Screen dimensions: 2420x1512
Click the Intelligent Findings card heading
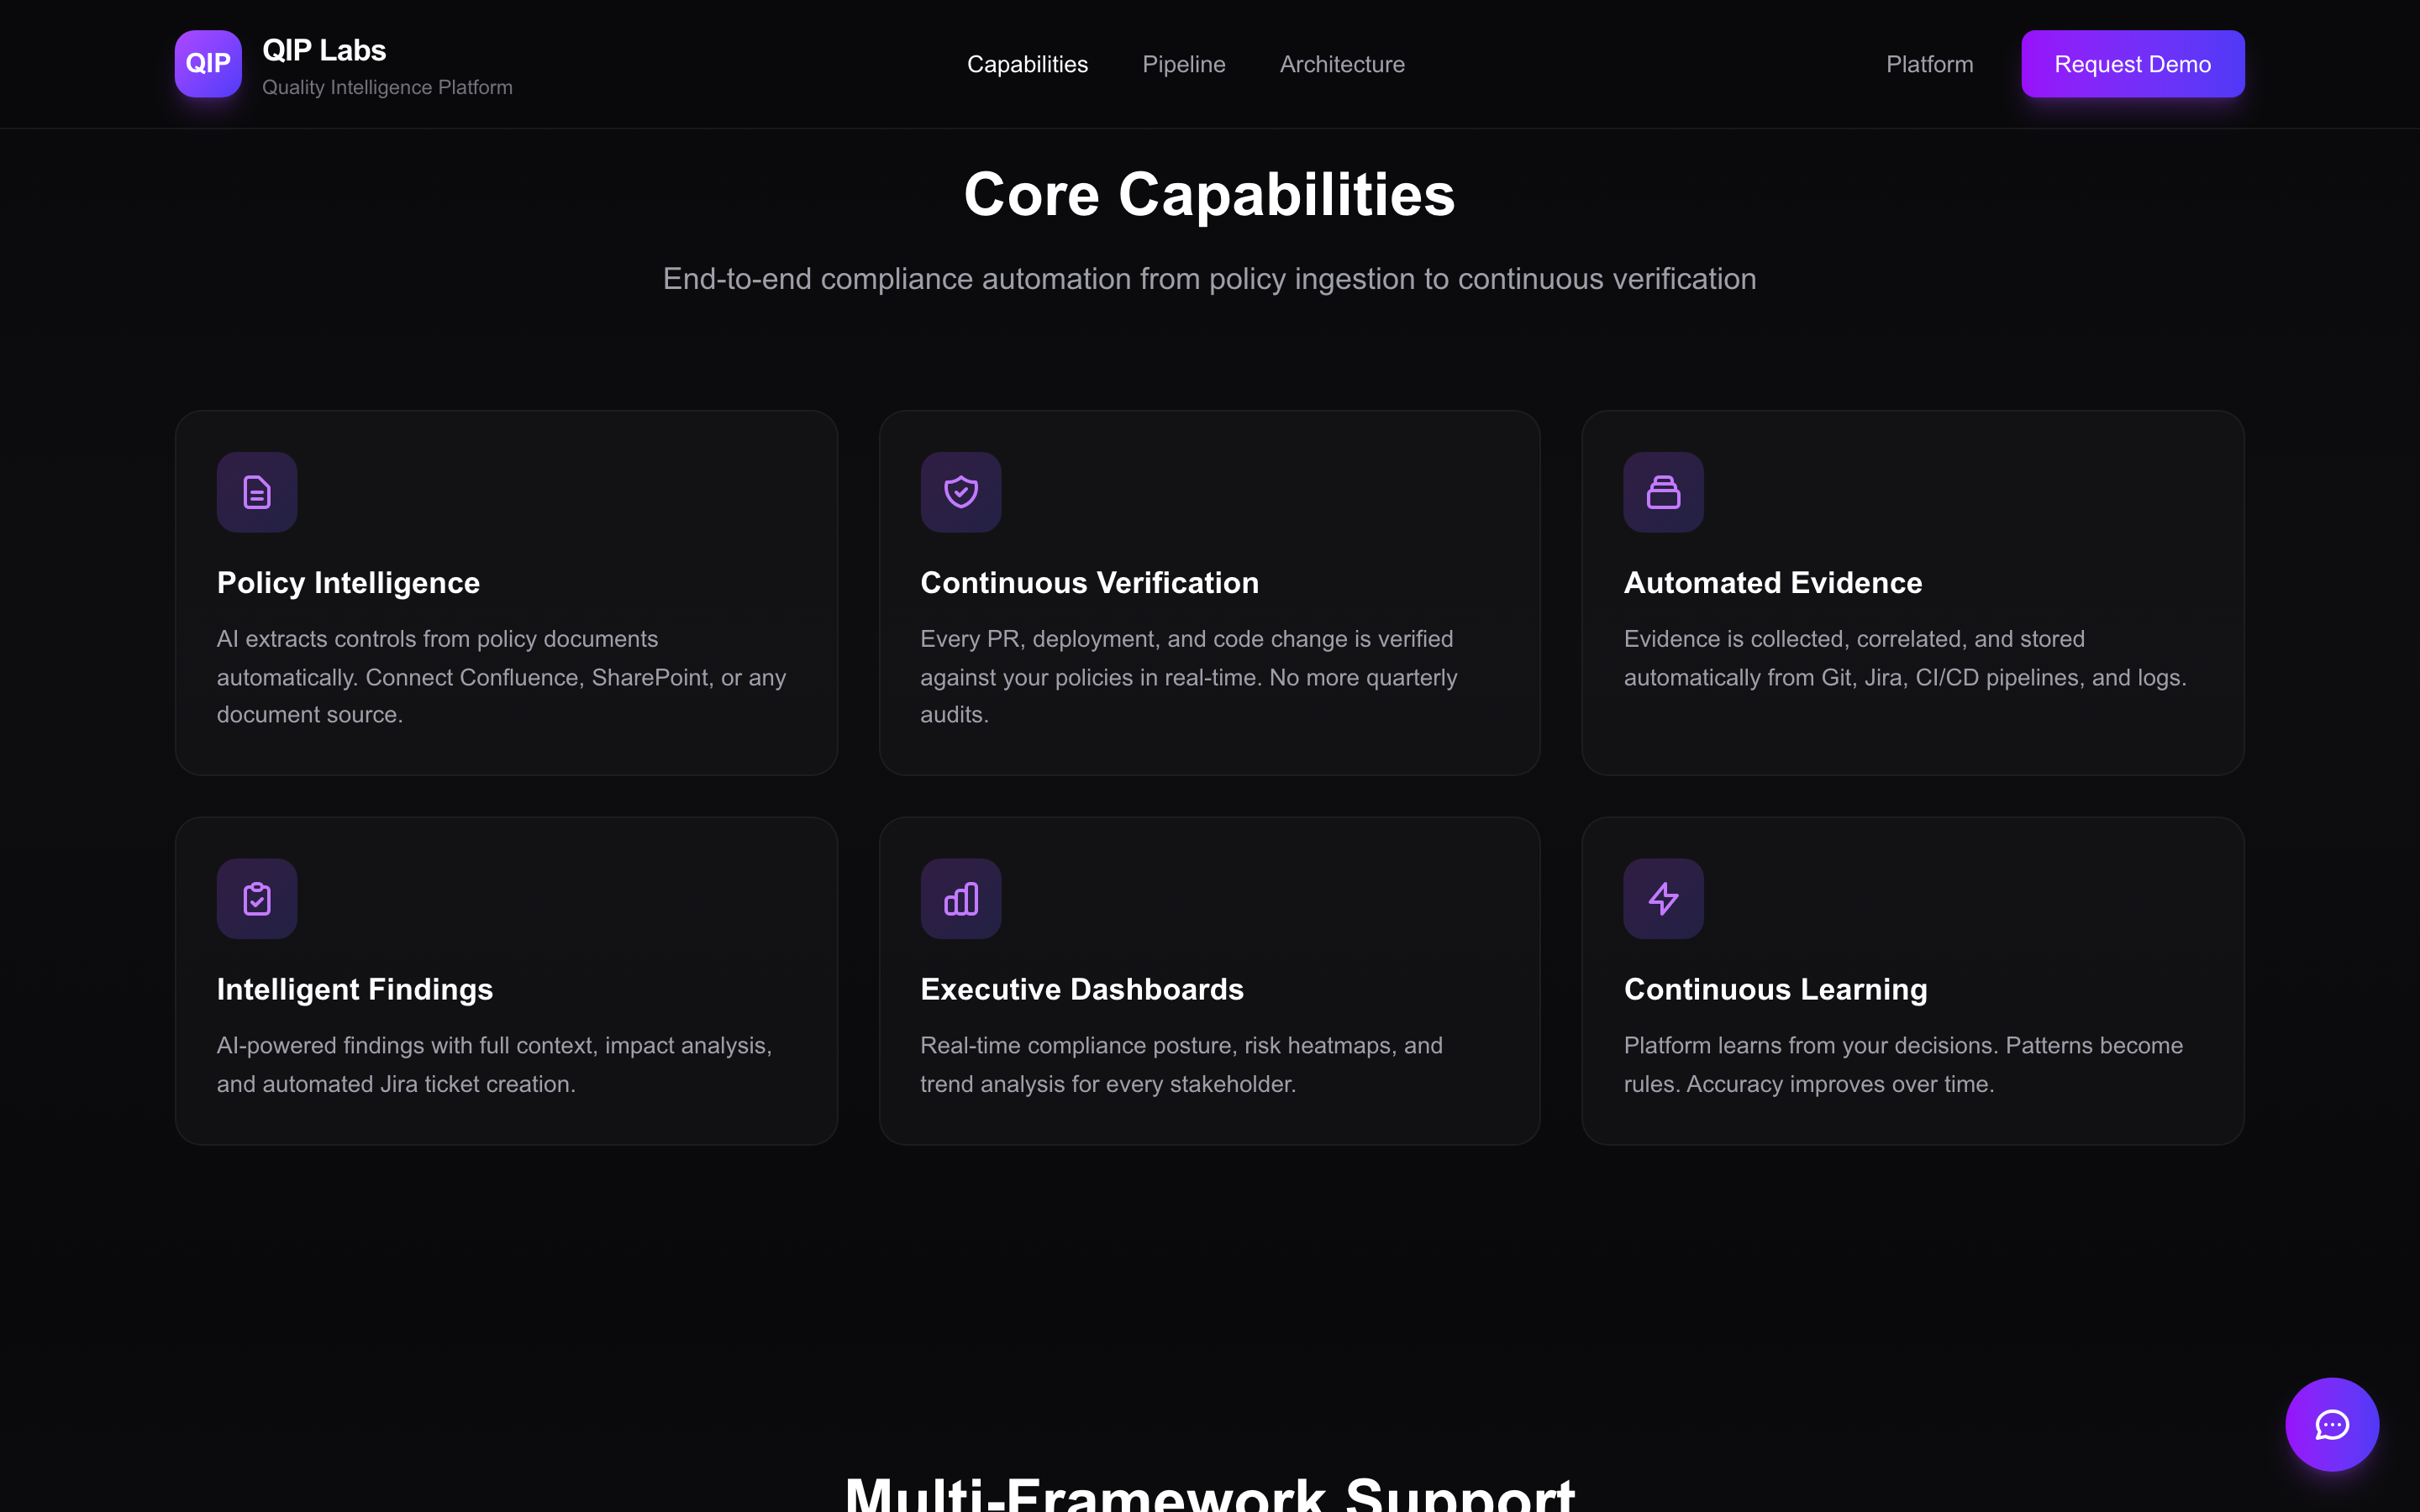click(x=355, y=989)
